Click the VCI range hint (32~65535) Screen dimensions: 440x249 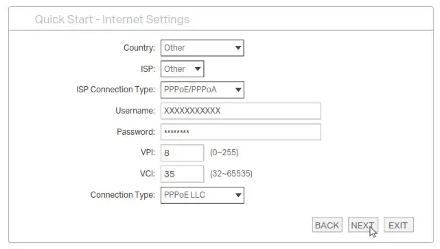click(231, 174)
